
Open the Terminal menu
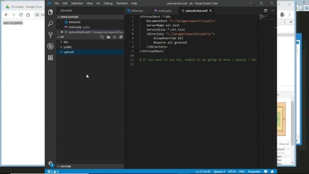coord(122,3)
